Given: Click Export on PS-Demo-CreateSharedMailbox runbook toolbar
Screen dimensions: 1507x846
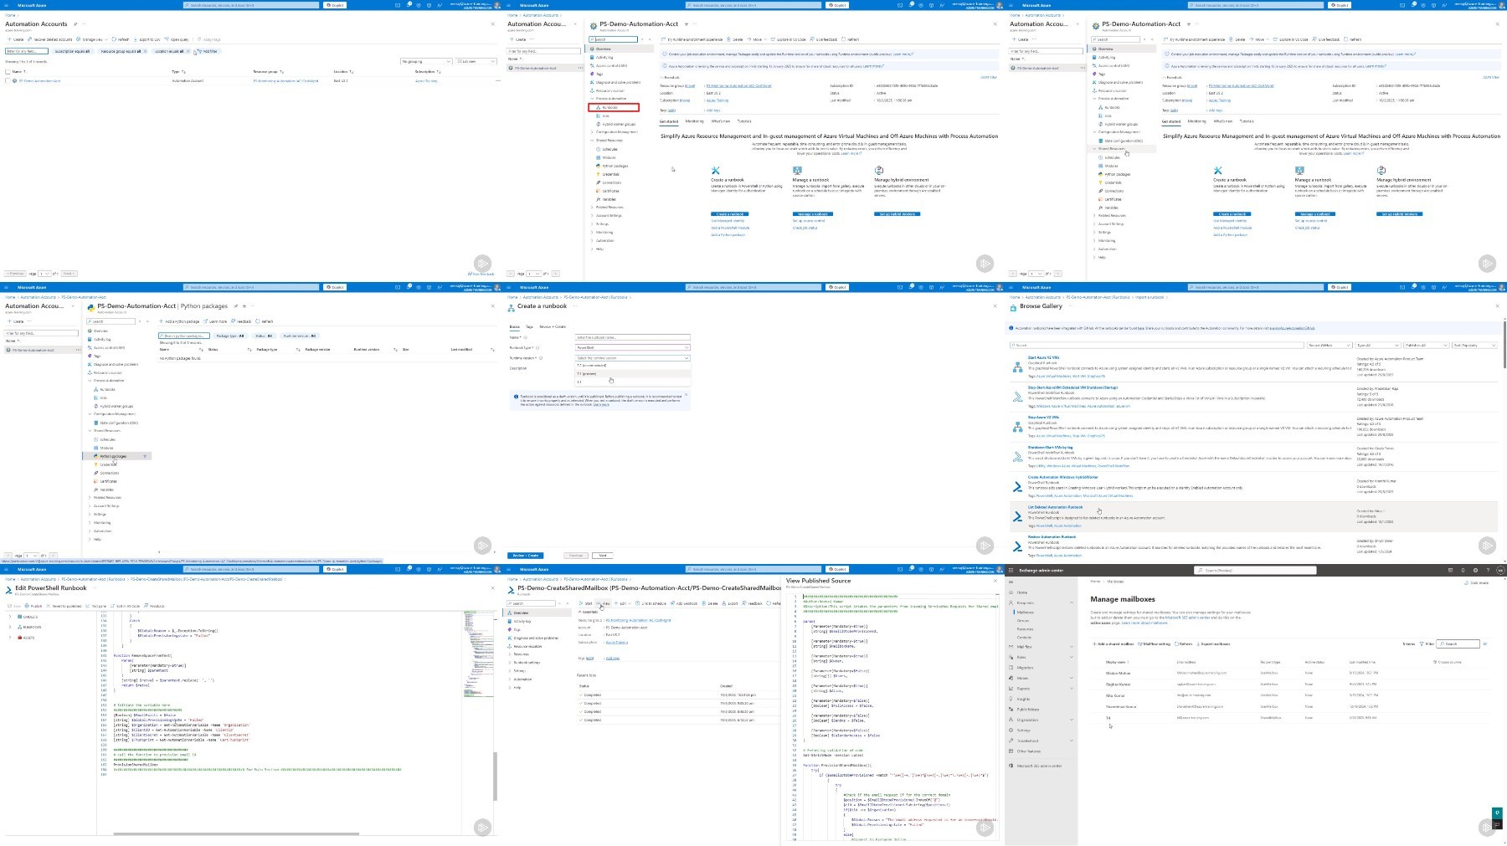Looking at the screenshot, I should (731, 603).
